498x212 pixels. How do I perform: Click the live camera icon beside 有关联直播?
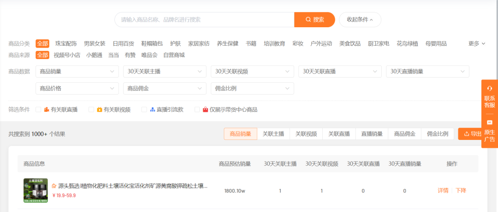pyautogui.click(x=47, y=110)
